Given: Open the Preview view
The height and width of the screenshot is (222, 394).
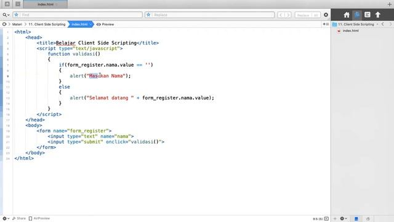Looking at the screenshot, I should coord(105,25).
